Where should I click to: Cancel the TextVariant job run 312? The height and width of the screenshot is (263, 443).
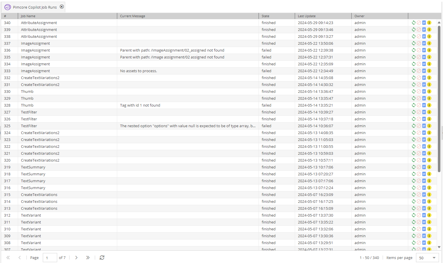coord(419,215)
